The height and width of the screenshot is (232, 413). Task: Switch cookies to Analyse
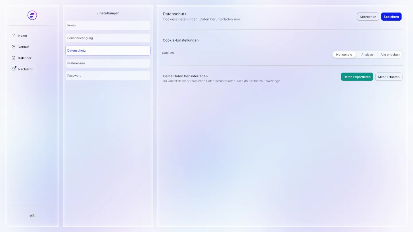pyautogui.click(x=367, y=54)
